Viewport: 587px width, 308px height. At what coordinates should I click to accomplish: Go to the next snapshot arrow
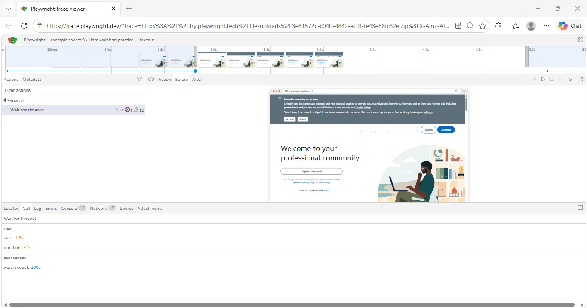[x=559, y=79]
